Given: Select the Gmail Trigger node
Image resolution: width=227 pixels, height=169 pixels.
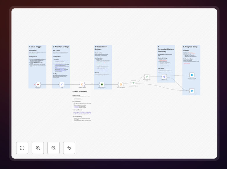Looking at the screenshot, I should coord(38,84).
